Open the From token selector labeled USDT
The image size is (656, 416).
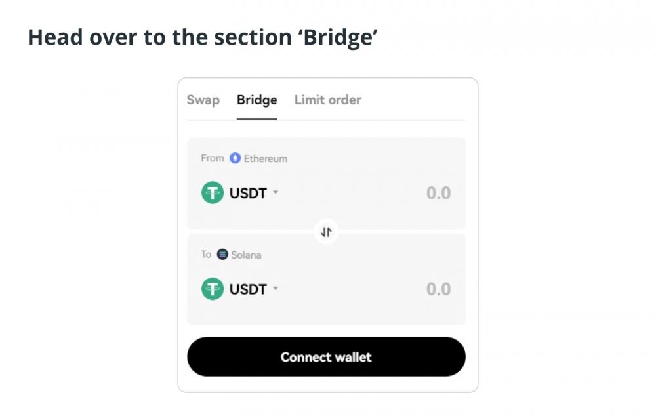240,192
